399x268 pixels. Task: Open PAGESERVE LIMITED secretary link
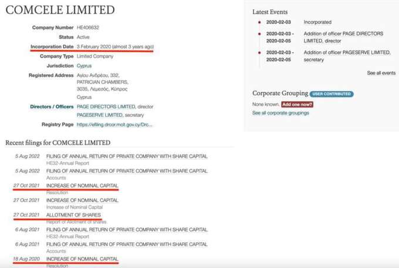tap(100, 115)
